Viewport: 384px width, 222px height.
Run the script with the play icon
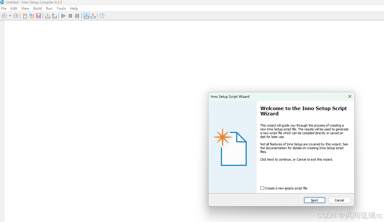[63, 16]
